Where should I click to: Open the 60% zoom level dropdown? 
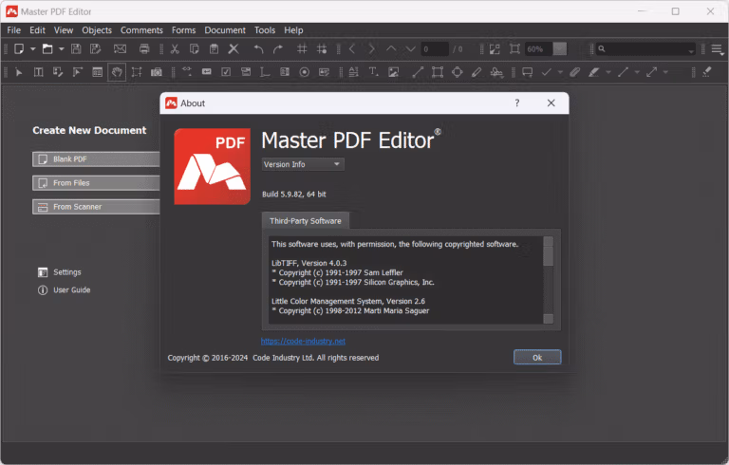coord(560,48)
